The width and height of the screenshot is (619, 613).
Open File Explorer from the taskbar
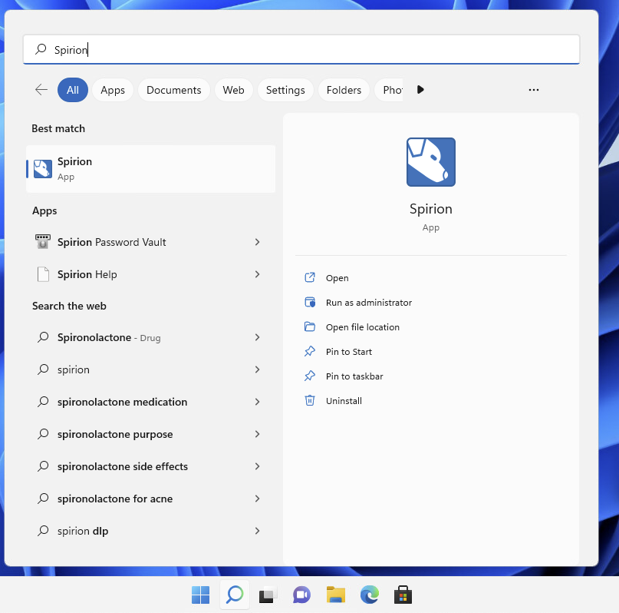335,595
